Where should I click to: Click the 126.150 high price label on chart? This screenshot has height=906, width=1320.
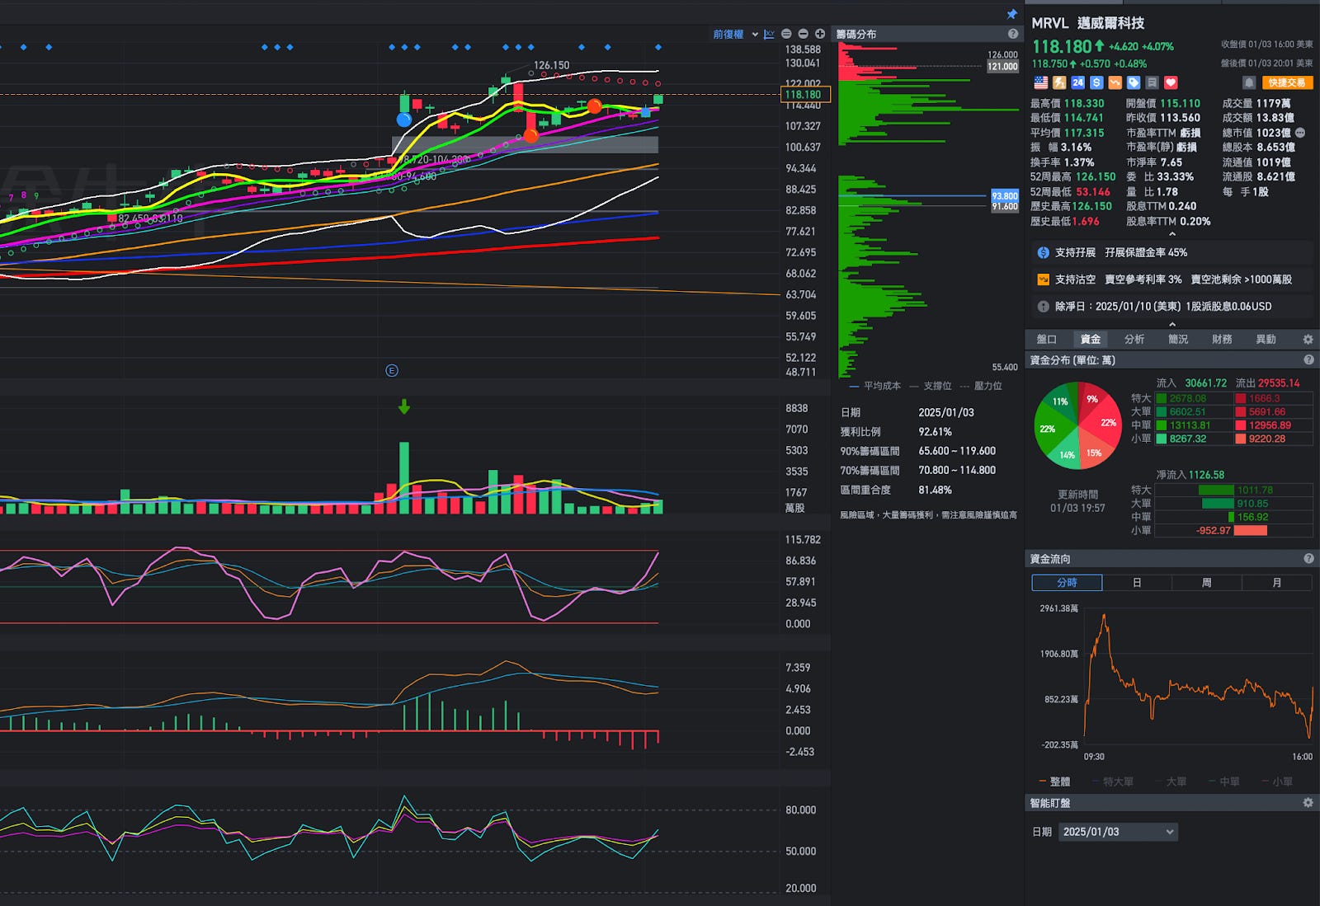551,65
